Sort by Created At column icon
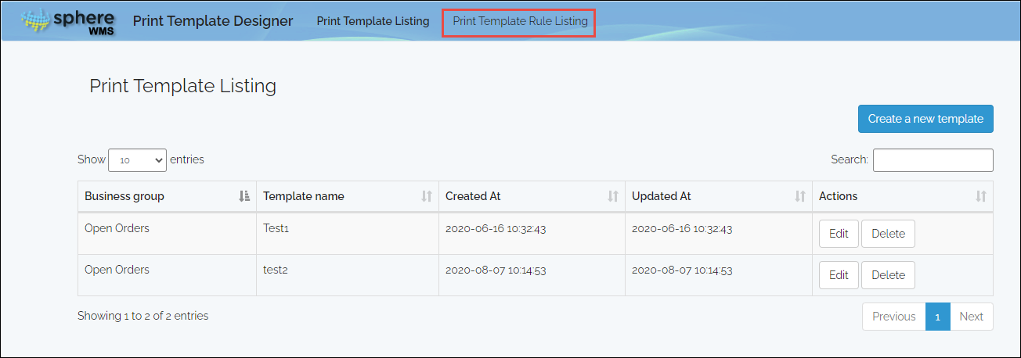Viewport: 1021px width, 358px height. point(613,196)
